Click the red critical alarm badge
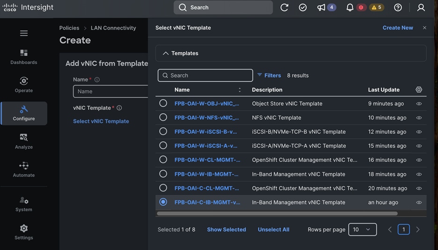The width and height of the screenshot is (438, 250). point(361,7)
